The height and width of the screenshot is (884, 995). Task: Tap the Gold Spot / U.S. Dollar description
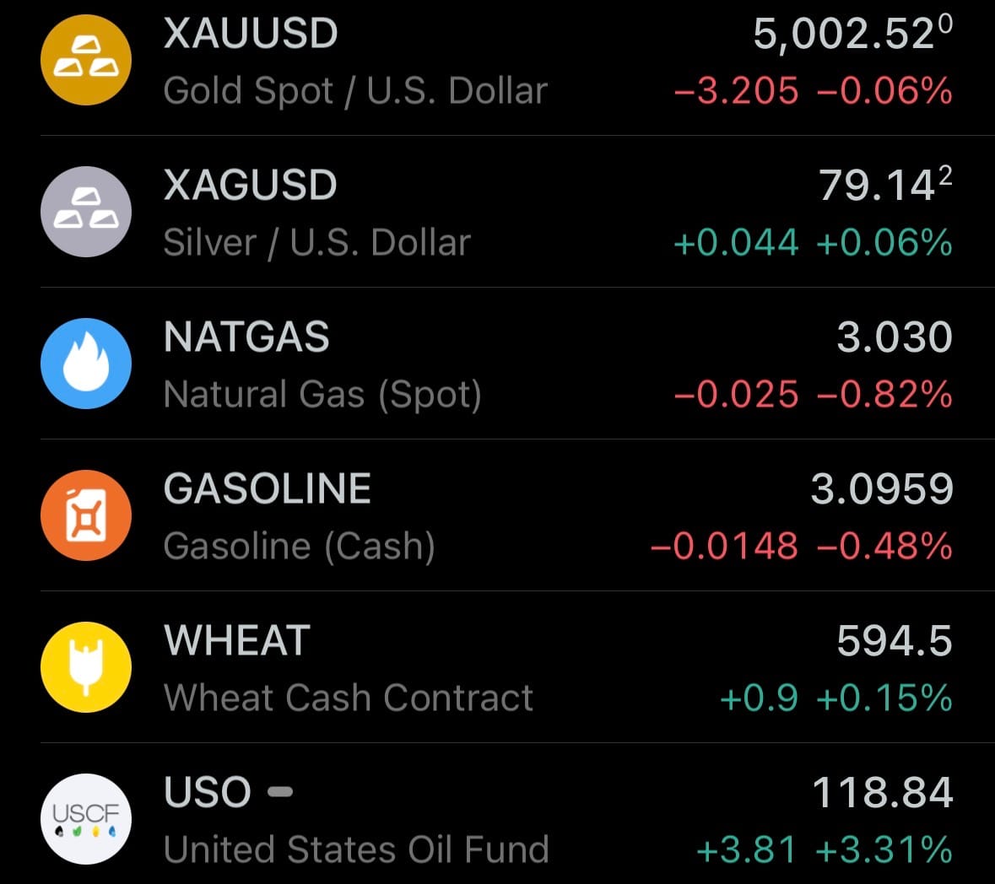[x=355, y=90]
